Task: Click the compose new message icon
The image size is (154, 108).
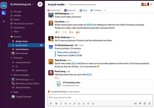Action: point(40,4)
